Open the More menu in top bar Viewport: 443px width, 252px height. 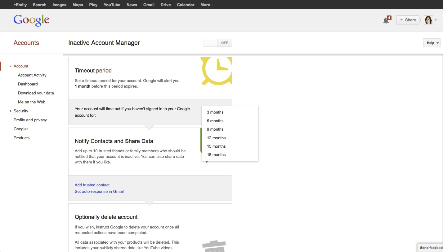(x=207, y=5)
